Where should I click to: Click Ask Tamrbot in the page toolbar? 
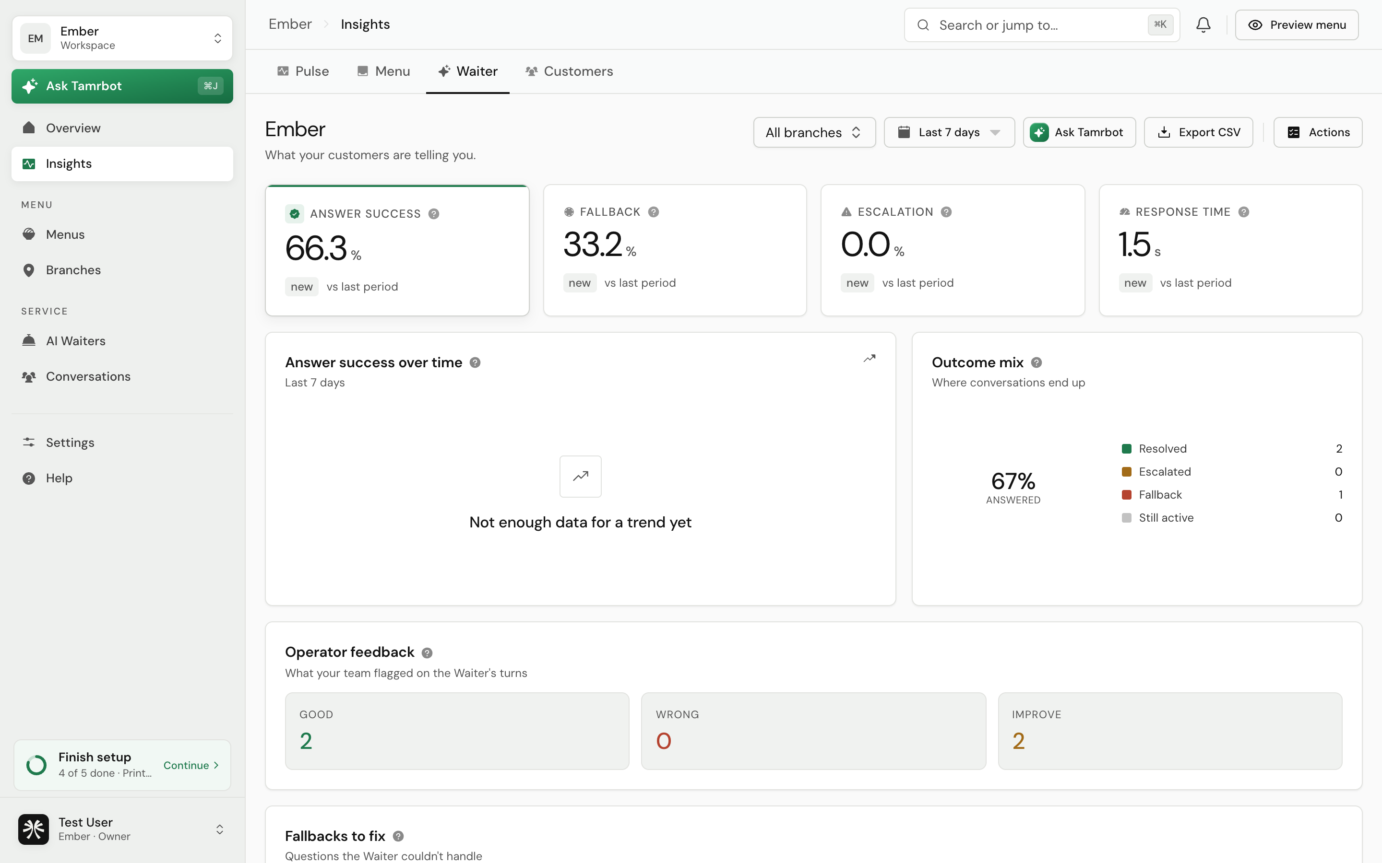pyautogui.click(x=1079, y=132)
